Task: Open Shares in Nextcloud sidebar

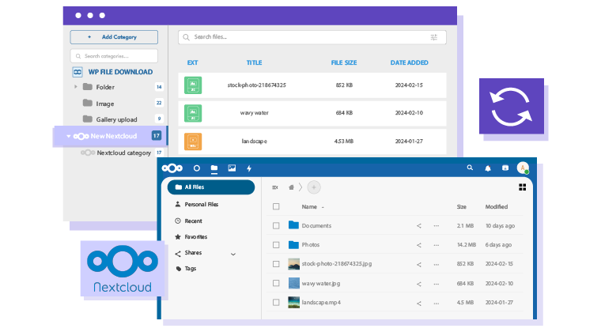Action: coord(193,253)
